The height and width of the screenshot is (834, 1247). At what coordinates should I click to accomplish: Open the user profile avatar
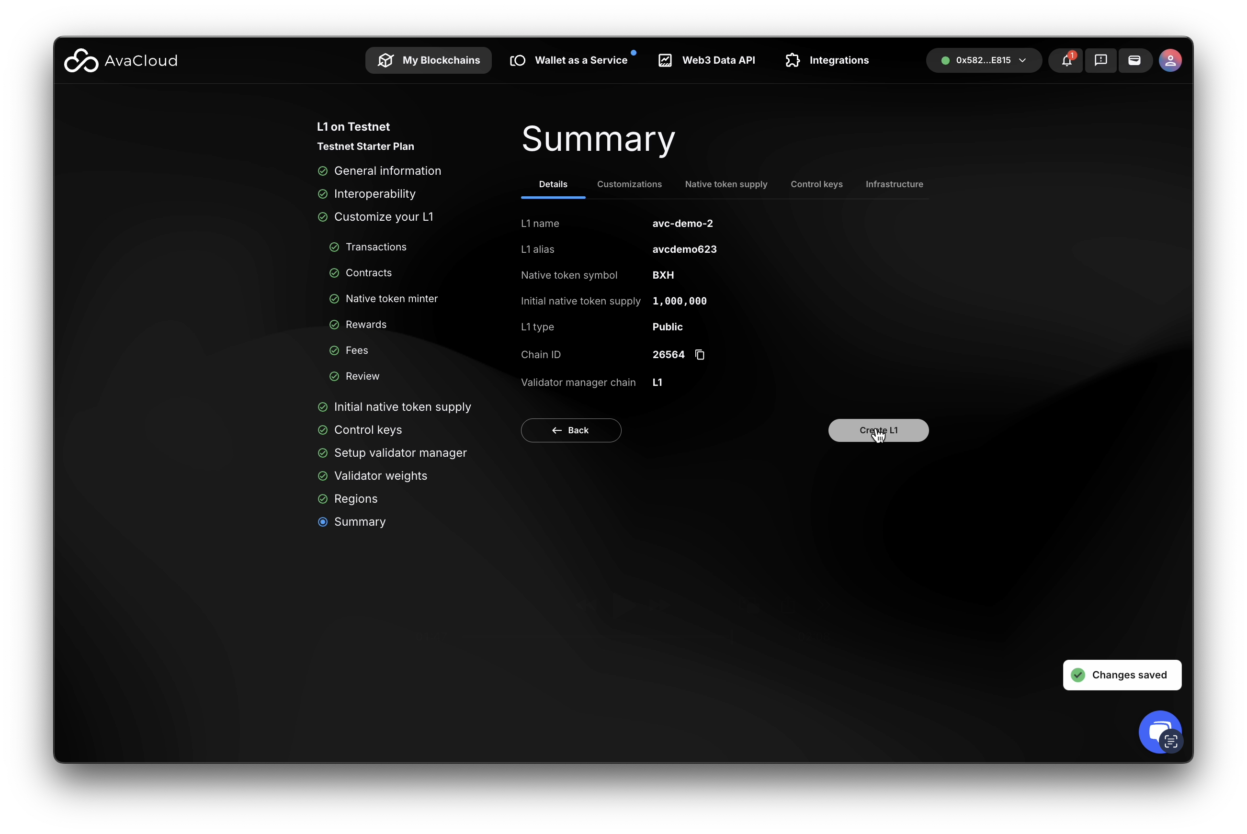tap(1170, 61)
